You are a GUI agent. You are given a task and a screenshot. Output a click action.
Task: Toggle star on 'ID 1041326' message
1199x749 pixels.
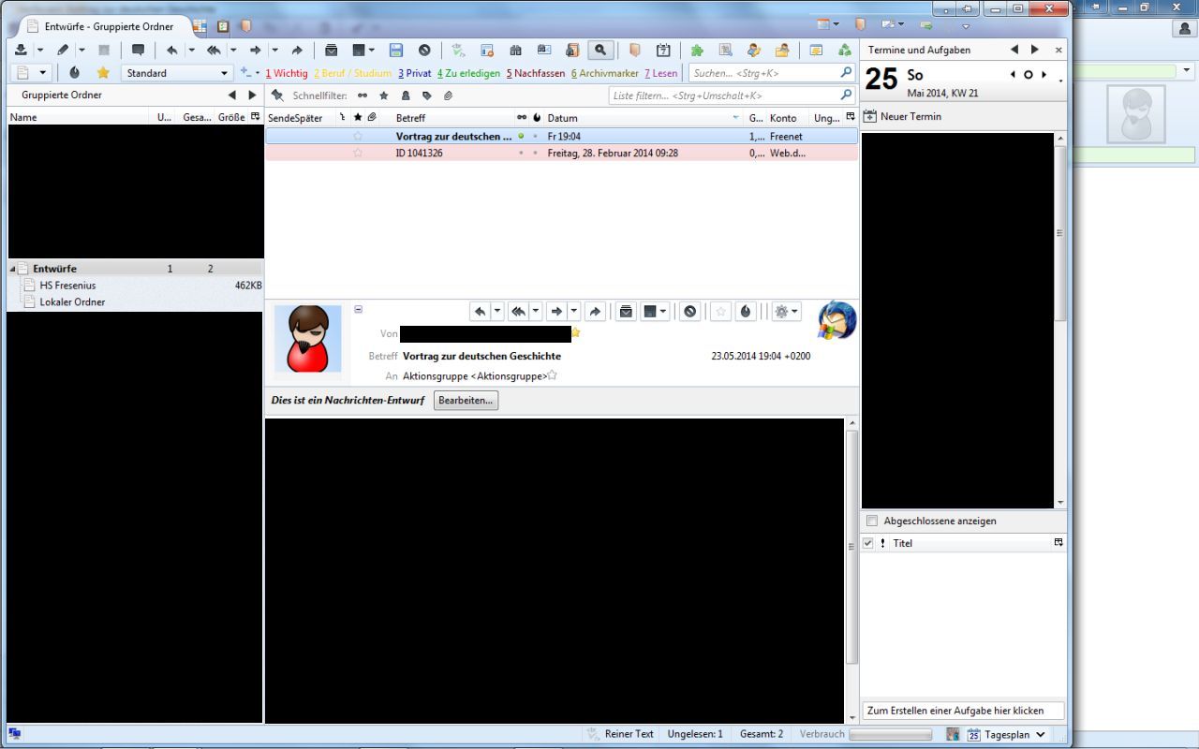click(x=358, y=154)
